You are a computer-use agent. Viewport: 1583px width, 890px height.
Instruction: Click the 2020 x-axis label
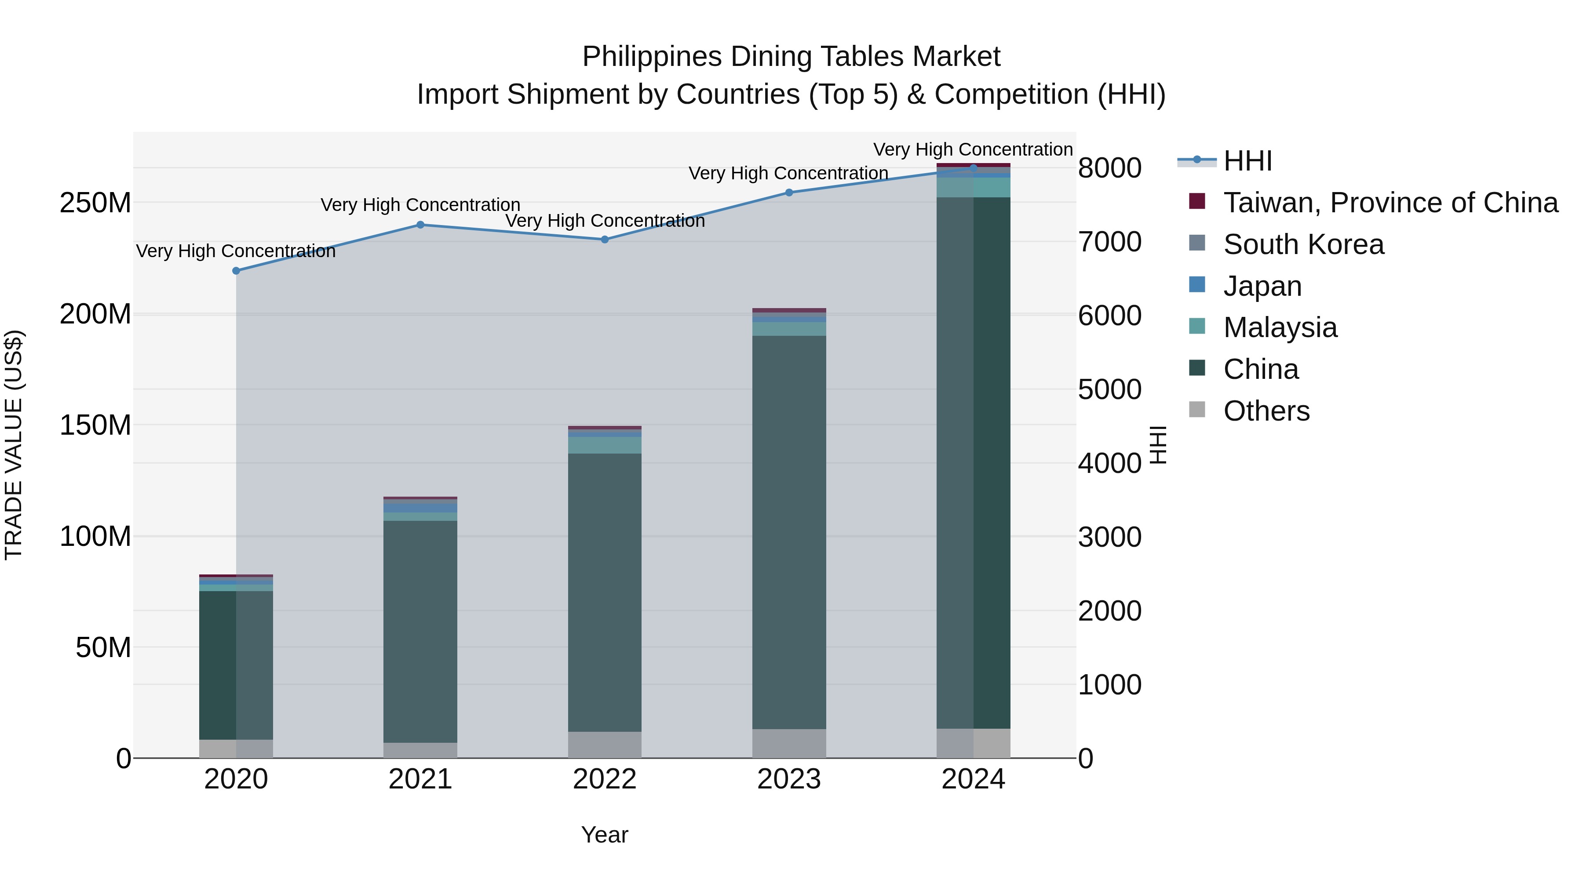pos(236,779)
